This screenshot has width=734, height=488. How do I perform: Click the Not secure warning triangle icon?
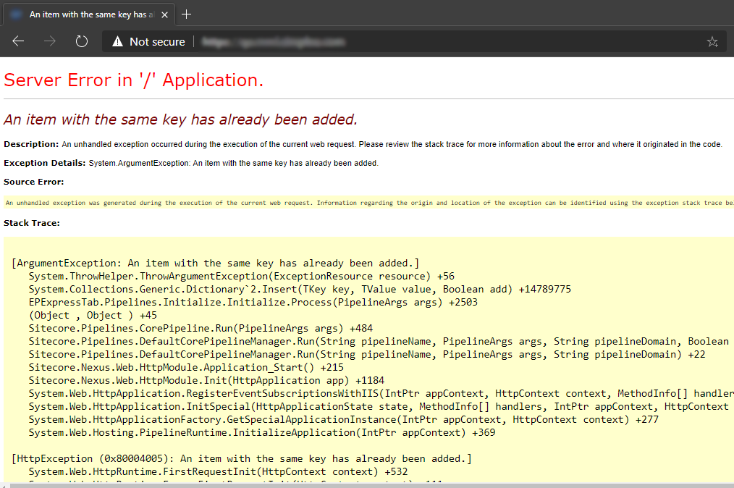117,42
